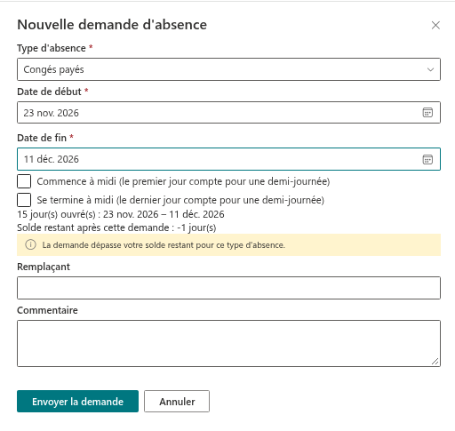Click the Date de fin field showing 11 déc. 2026

click(228, 159)
